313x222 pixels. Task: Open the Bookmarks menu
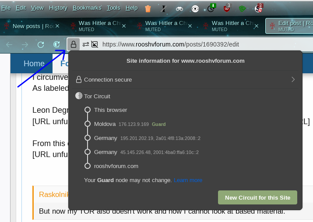point(87,8)
